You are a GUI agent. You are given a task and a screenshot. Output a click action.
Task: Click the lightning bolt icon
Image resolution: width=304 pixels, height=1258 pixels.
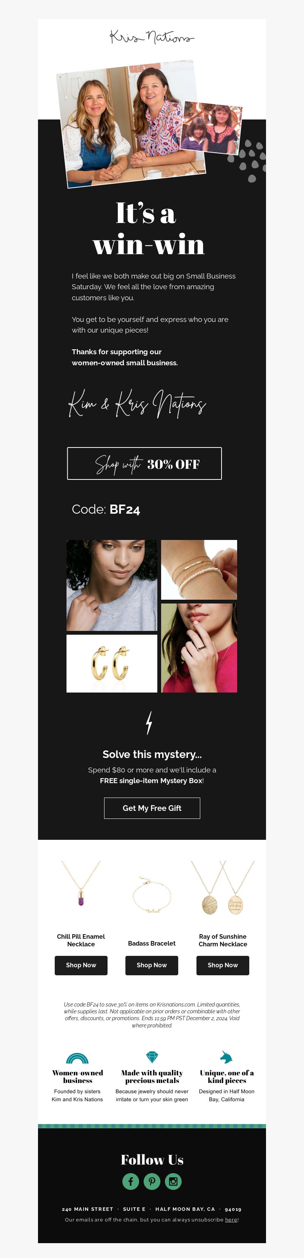tap(149, 723)
